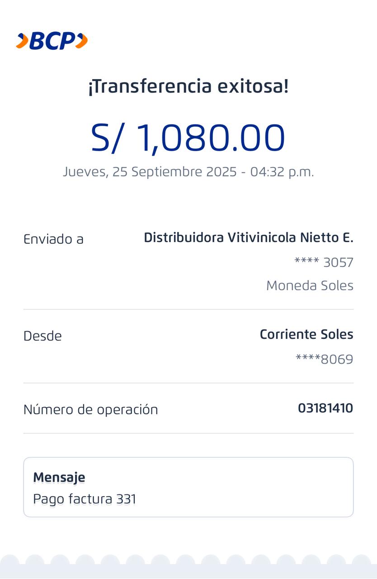Click the S/ 1,080.00 transfer amount
377x579 pixels.
pos(188,138)
